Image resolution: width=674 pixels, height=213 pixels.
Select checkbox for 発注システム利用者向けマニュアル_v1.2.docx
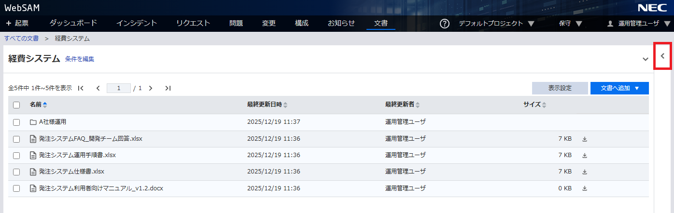click(16, 188)
